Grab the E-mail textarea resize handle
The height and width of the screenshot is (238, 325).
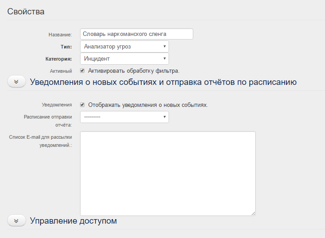[x=253, y=213]
